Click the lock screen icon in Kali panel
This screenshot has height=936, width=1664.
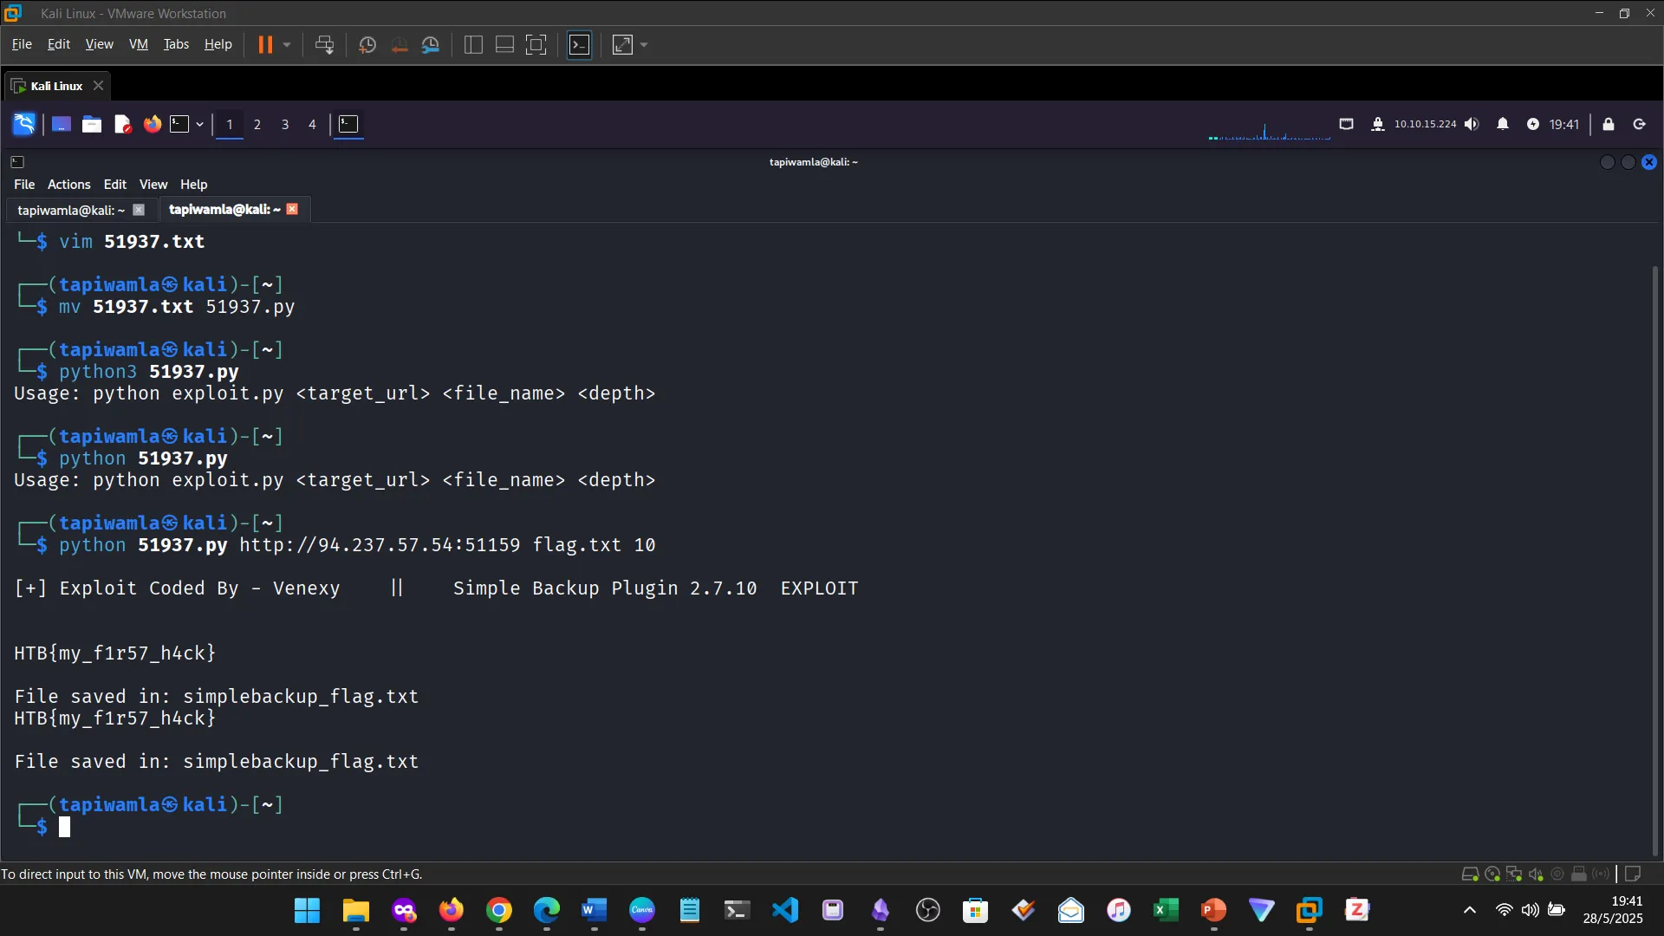point(1609,124)
